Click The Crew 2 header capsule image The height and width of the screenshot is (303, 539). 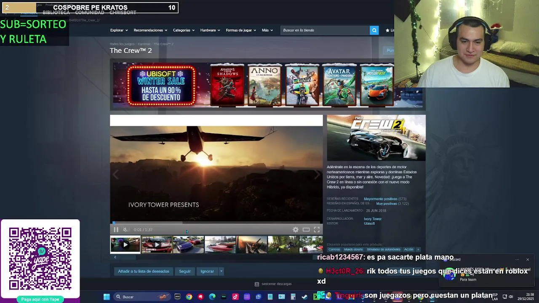[376, 138]
